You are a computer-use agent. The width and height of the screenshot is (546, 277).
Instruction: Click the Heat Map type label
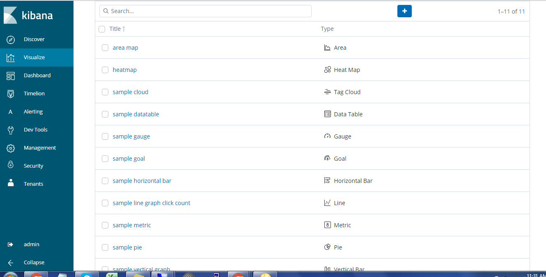coord(347,70)
